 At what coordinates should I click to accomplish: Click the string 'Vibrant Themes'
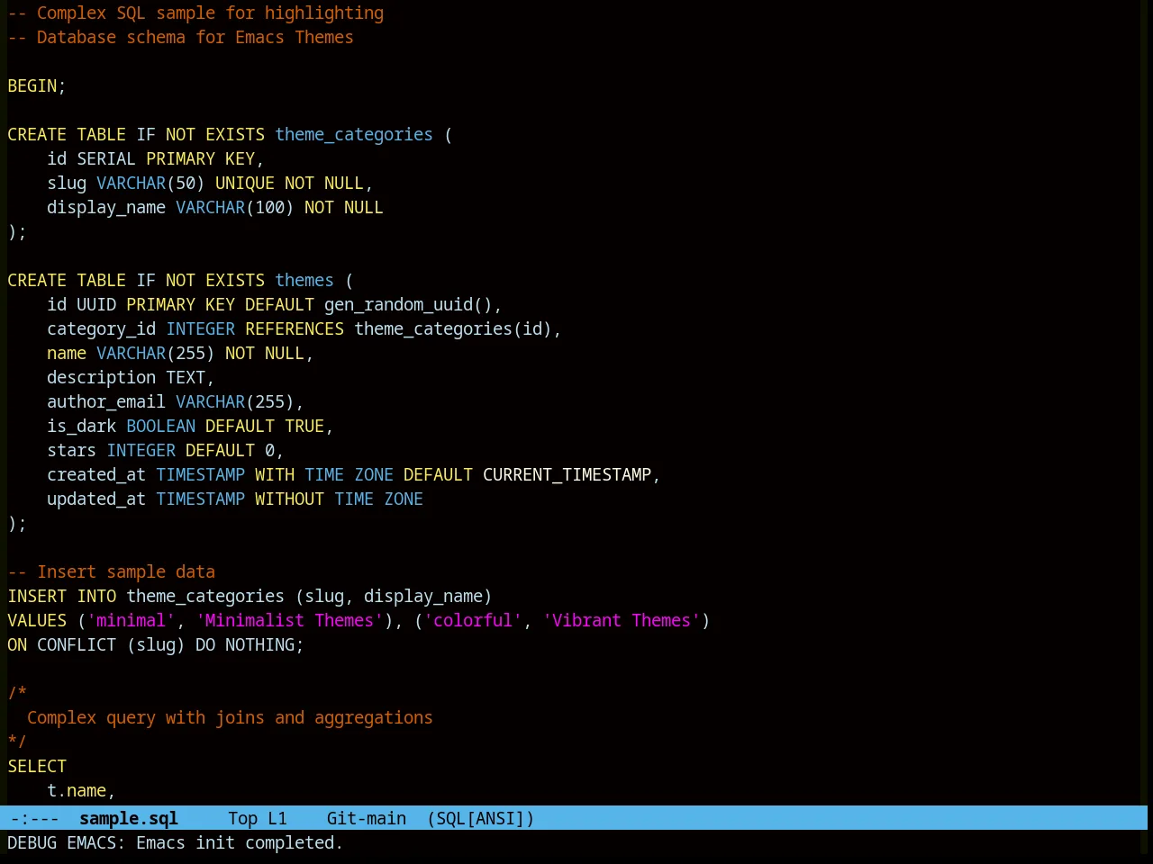coord(622,620)
